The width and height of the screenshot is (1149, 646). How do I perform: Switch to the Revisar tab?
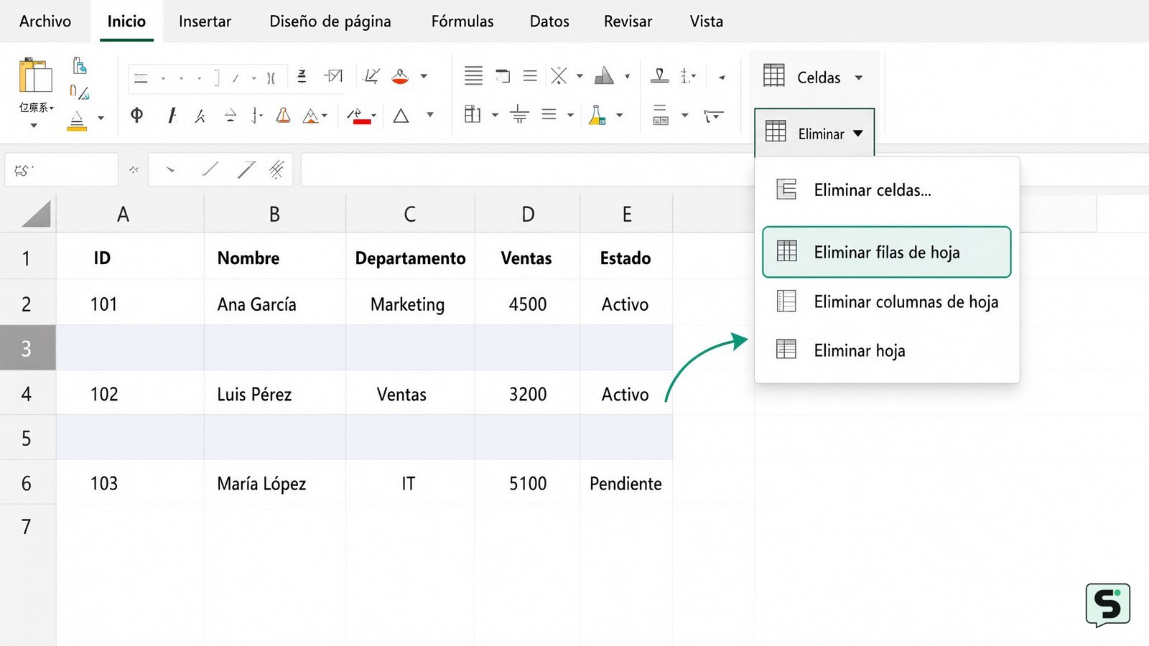[x=628, y=22]
